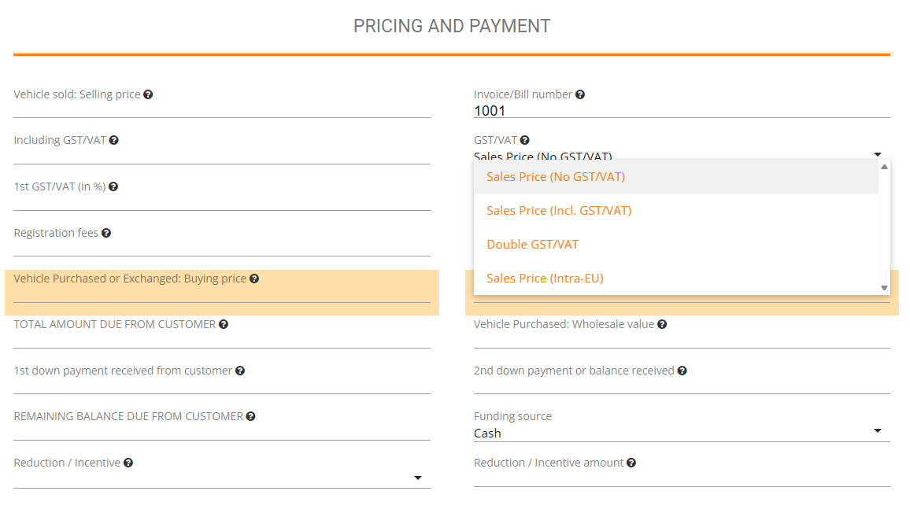The height and width of the screenshot is (513, 910).
Task: Click help icon beside Reduction / Incentive amount
Action: pos(631,463)
